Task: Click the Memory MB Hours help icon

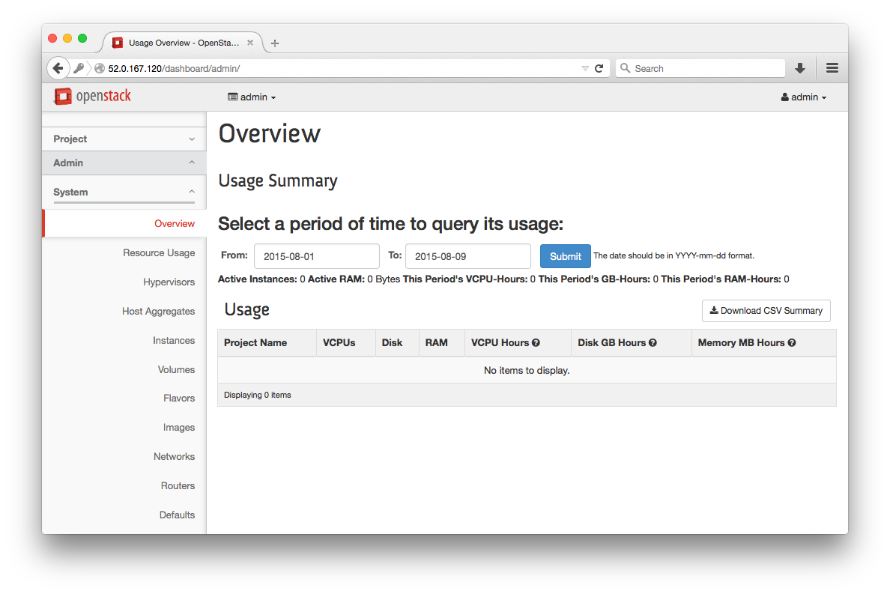Action: click(792, 343)
